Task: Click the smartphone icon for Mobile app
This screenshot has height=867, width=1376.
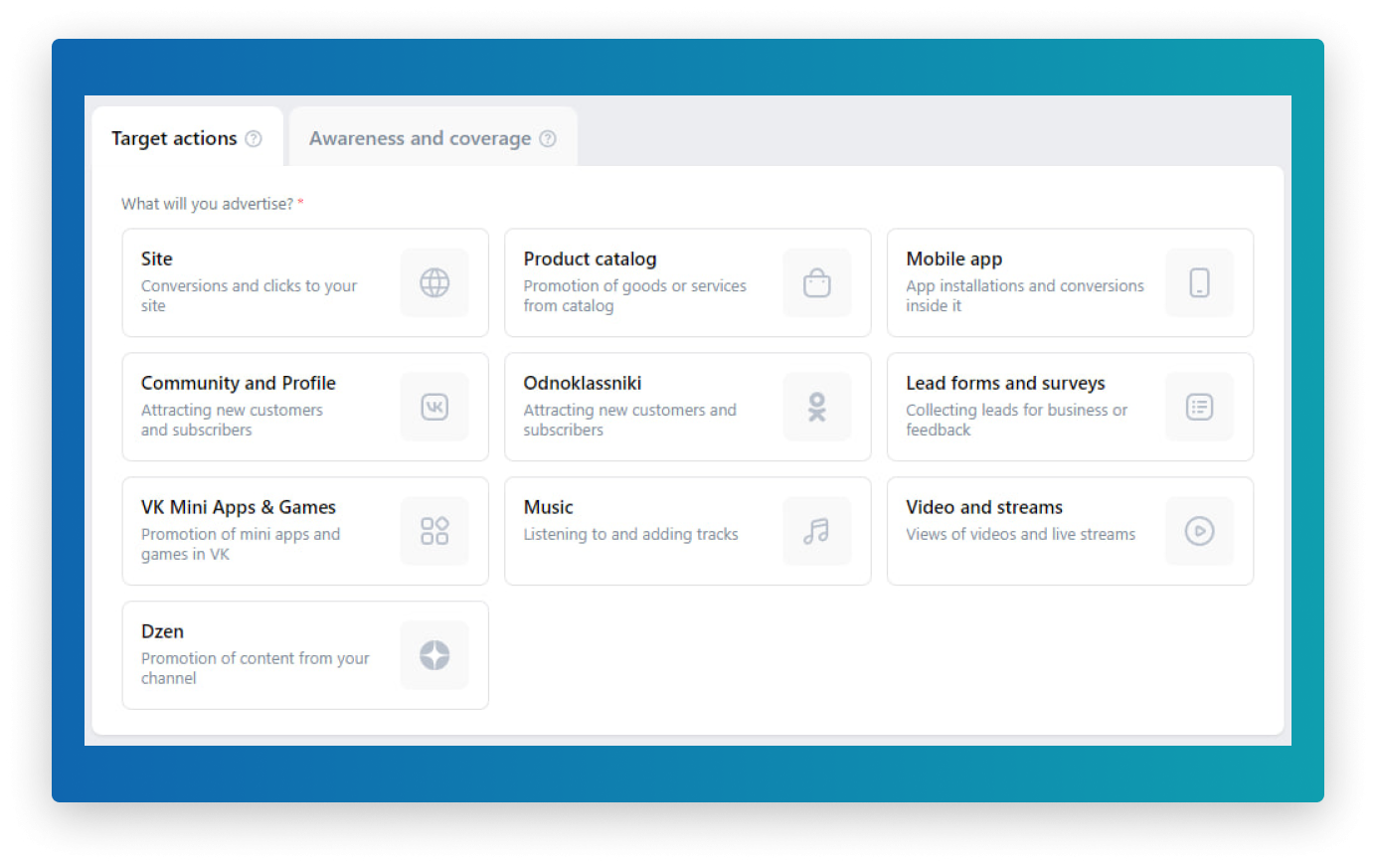Action: point(1199,283)
